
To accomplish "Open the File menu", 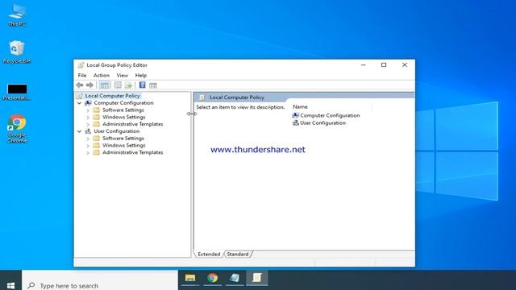I will coord(82,75).
